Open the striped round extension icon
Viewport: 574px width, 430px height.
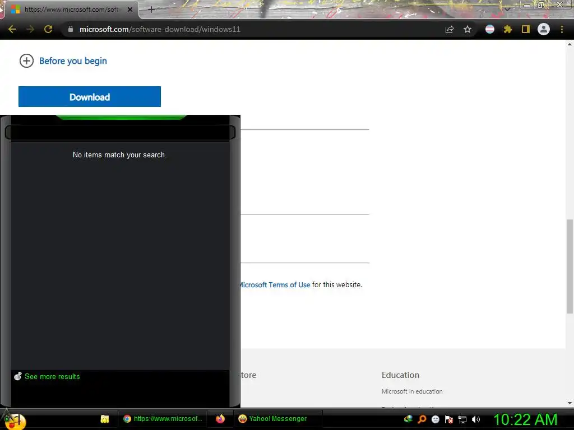coord(490,29)
